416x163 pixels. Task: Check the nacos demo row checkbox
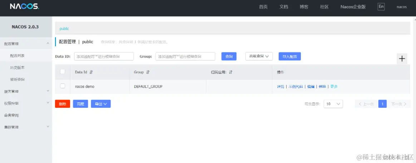(x=63, y=86)
